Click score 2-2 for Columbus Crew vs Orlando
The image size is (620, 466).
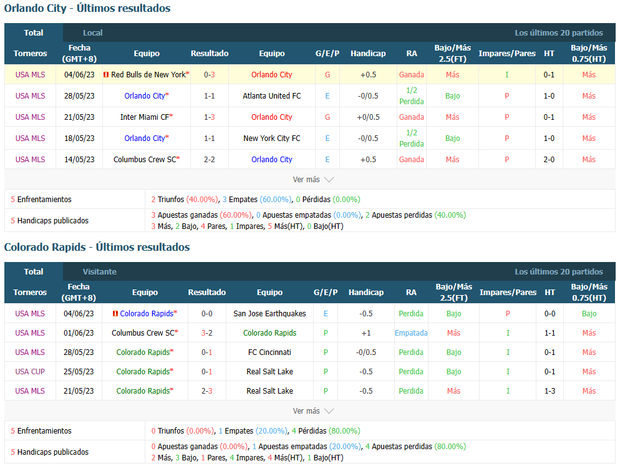pyautogui.click(x=209, y=160)
